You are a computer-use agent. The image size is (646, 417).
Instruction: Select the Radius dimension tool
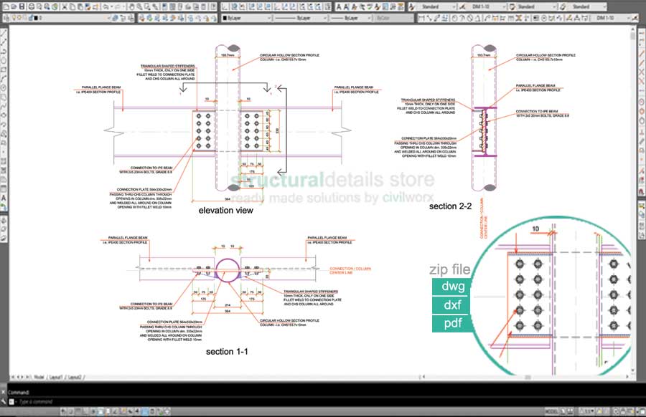click(455, 18)
